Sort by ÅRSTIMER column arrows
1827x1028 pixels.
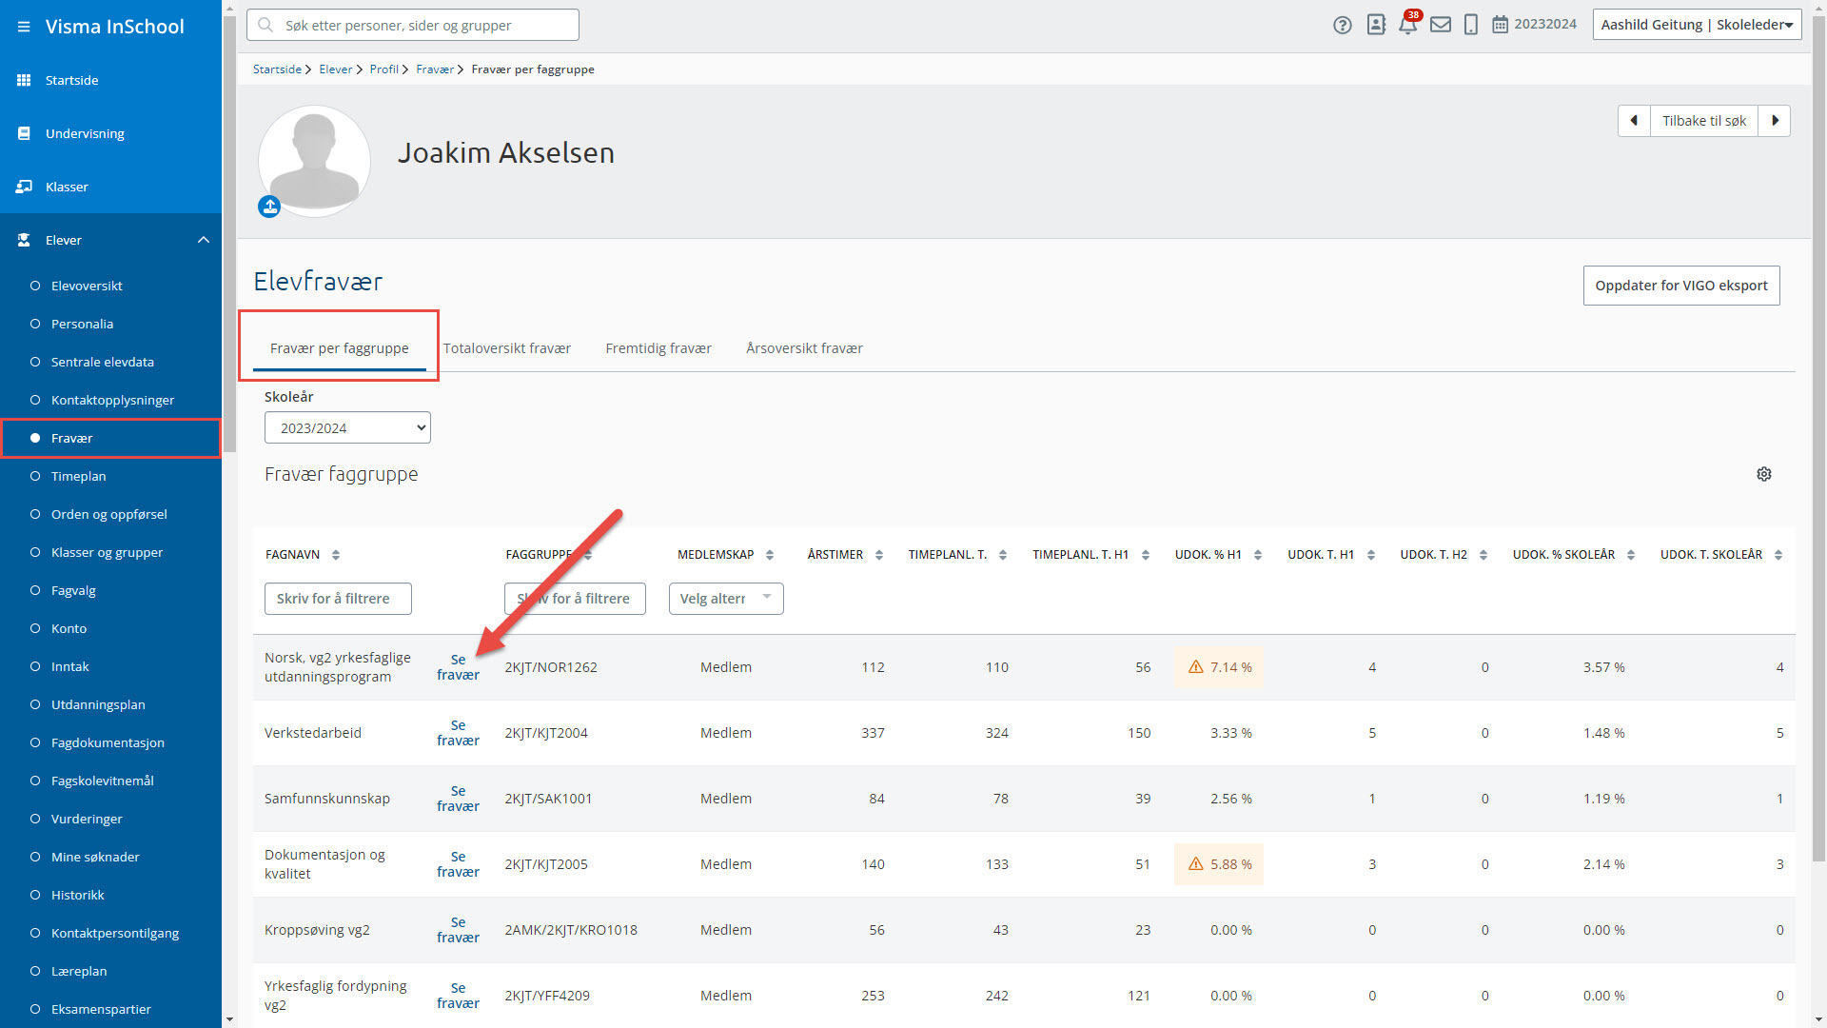coord(878,555)
